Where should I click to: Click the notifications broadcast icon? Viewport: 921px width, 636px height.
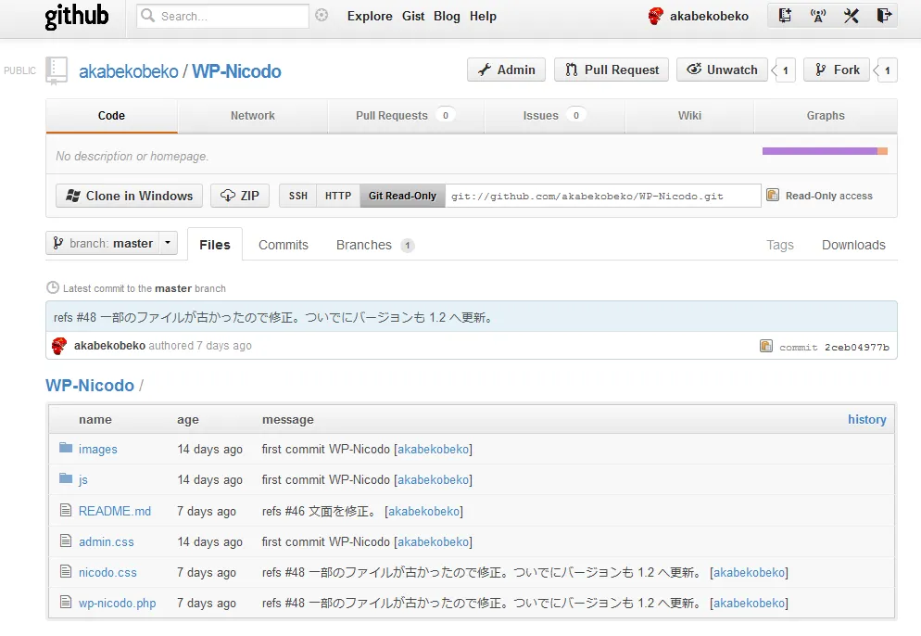(x=818, y=16)
